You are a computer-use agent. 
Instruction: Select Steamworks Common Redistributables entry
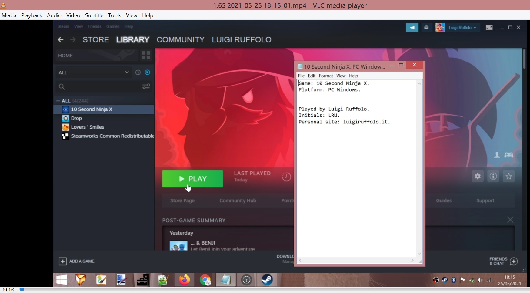pyautogui.click(x=104, y=136)
